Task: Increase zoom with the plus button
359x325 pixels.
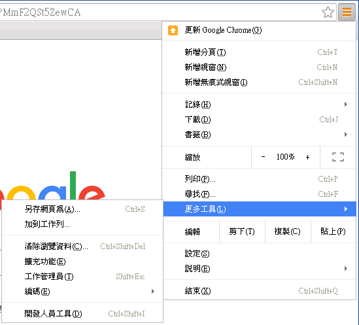Action: pyautogui.click(x=307, y=157)
